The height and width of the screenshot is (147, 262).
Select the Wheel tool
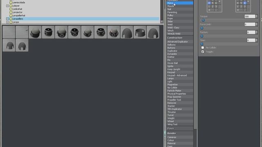[180, 121]
